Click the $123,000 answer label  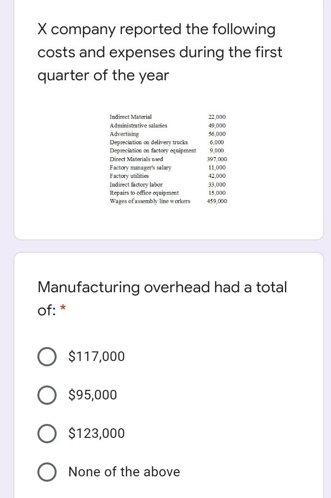pos(96,434)
